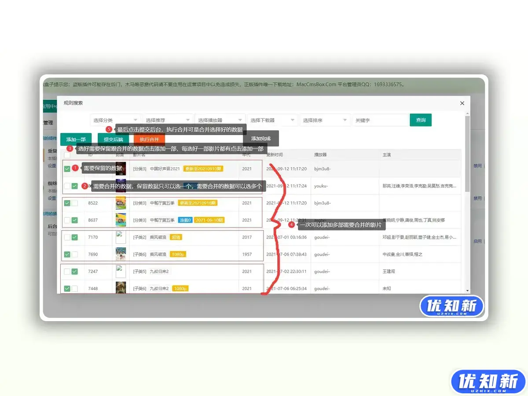Open the 选择推荐 recommendation dropdown
Image resolution: width=528 pixels, height=396 pixels.
[x=167, y=119]
